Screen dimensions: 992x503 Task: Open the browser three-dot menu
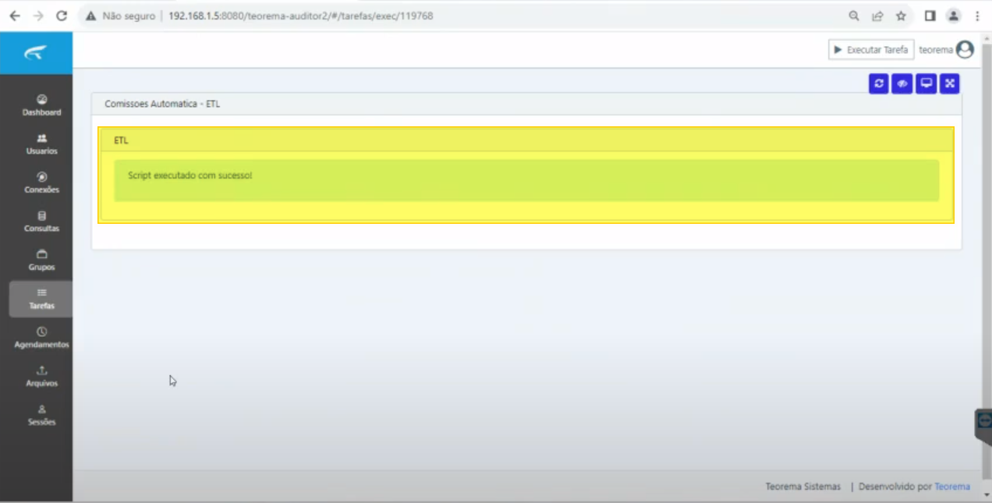click(977, 16)
